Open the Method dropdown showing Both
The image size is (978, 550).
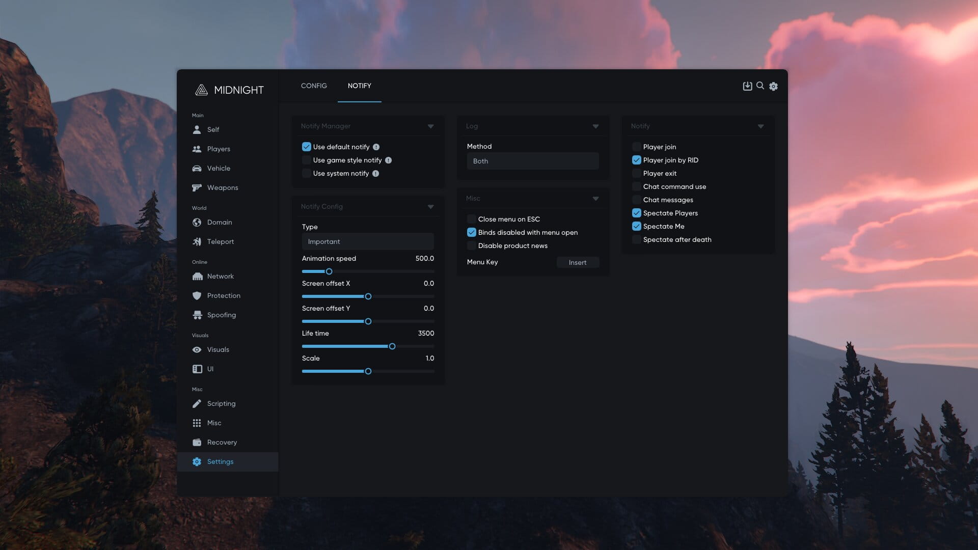532,161
